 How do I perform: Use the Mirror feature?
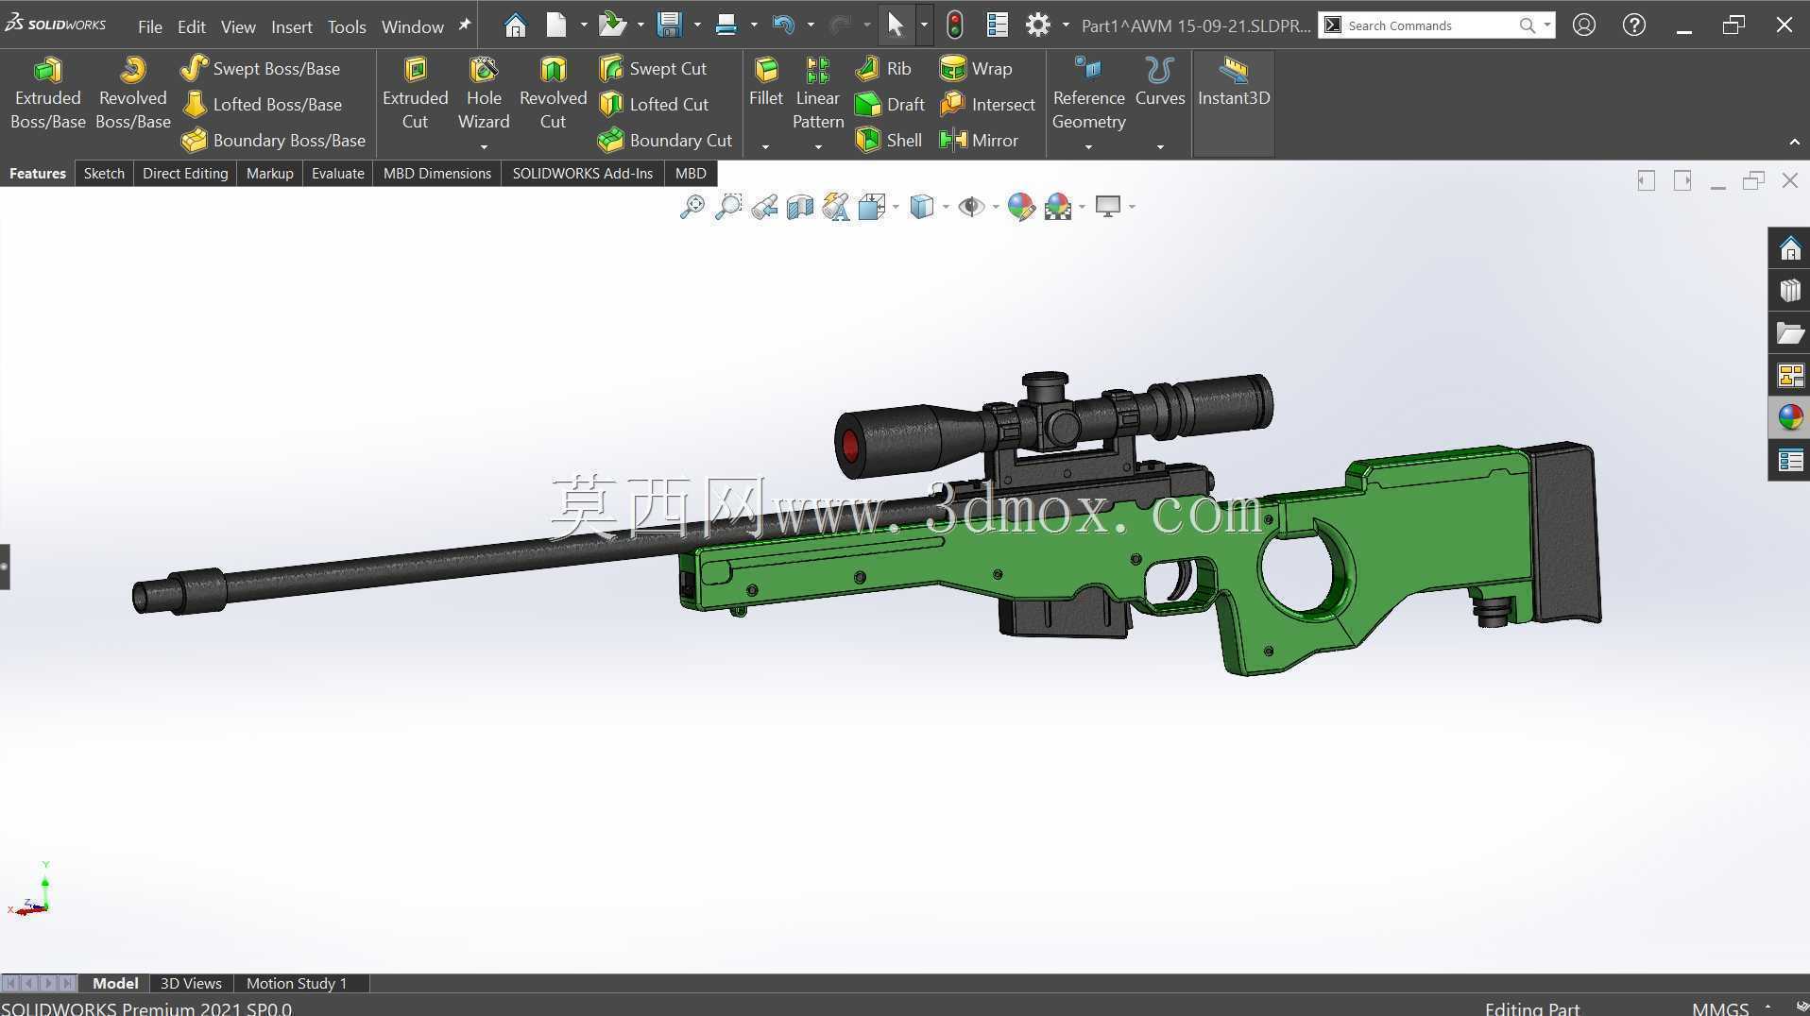(979, 140)
